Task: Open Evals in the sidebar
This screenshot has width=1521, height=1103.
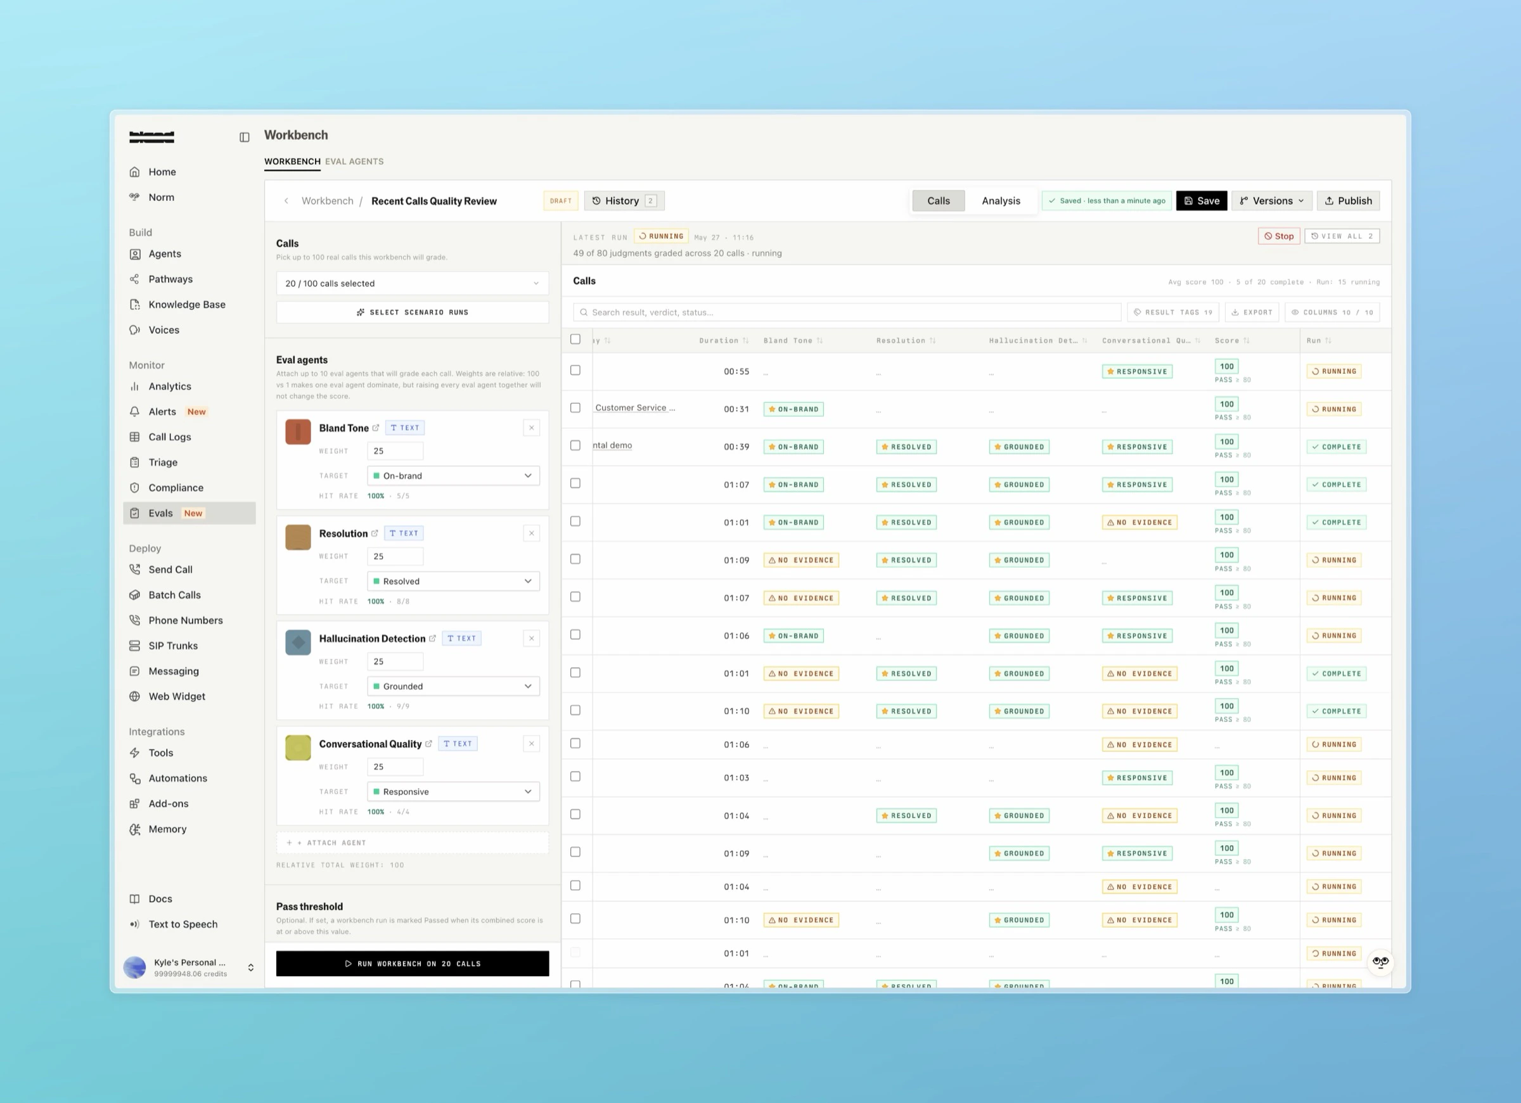Action: pos(189,513)
